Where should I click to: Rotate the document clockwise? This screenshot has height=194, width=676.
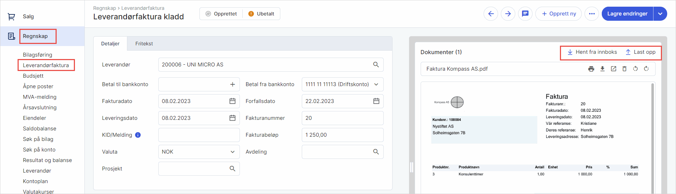[x=646, y=69]
